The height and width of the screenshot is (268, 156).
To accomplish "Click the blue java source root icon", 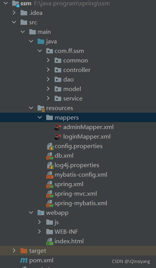I will (41, 41).
